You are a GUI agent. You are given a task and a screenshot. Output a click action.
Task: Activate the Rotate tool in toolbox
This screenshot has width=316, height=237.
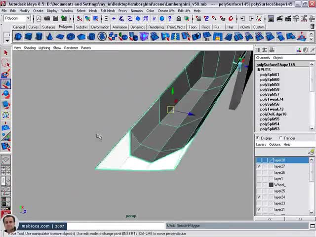click(5, 94)
